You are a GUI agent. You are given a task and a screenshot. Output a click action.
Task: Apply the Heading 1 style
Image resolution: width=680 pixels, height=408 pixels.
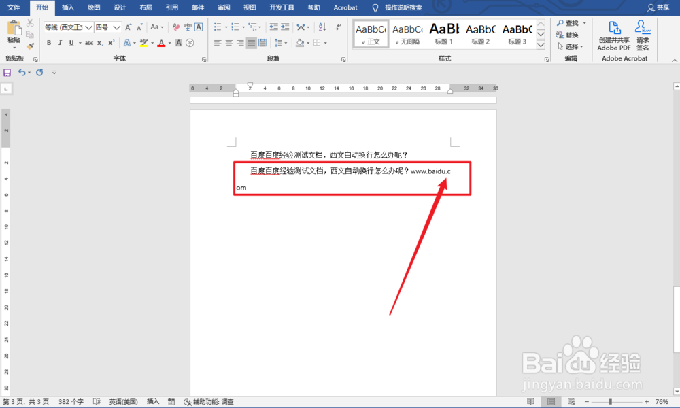click(x=444, y=33)
